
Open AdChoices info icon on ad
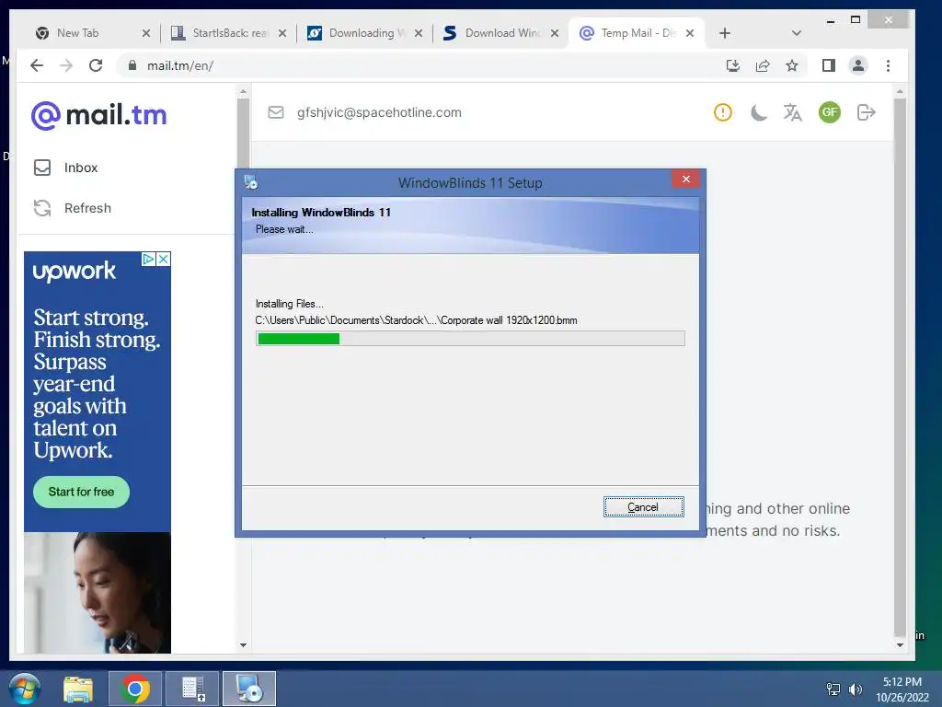click(148, 259)
